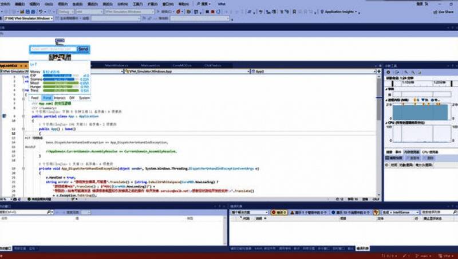Image resolution: width=458 pixels, height=259 pixels.
Task: Switch to the MainWindow.cs editor tab
Action: [113, 66]
